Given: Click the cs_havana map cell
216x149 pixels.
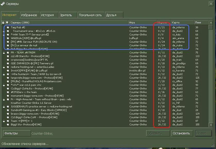Looking at the screenshot, I should click(x=178, y=71).
